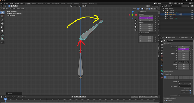Toggle overlays display in viewport header
Image resolution: width=194 pixels, height=103 pixels.
pos(142,9)
